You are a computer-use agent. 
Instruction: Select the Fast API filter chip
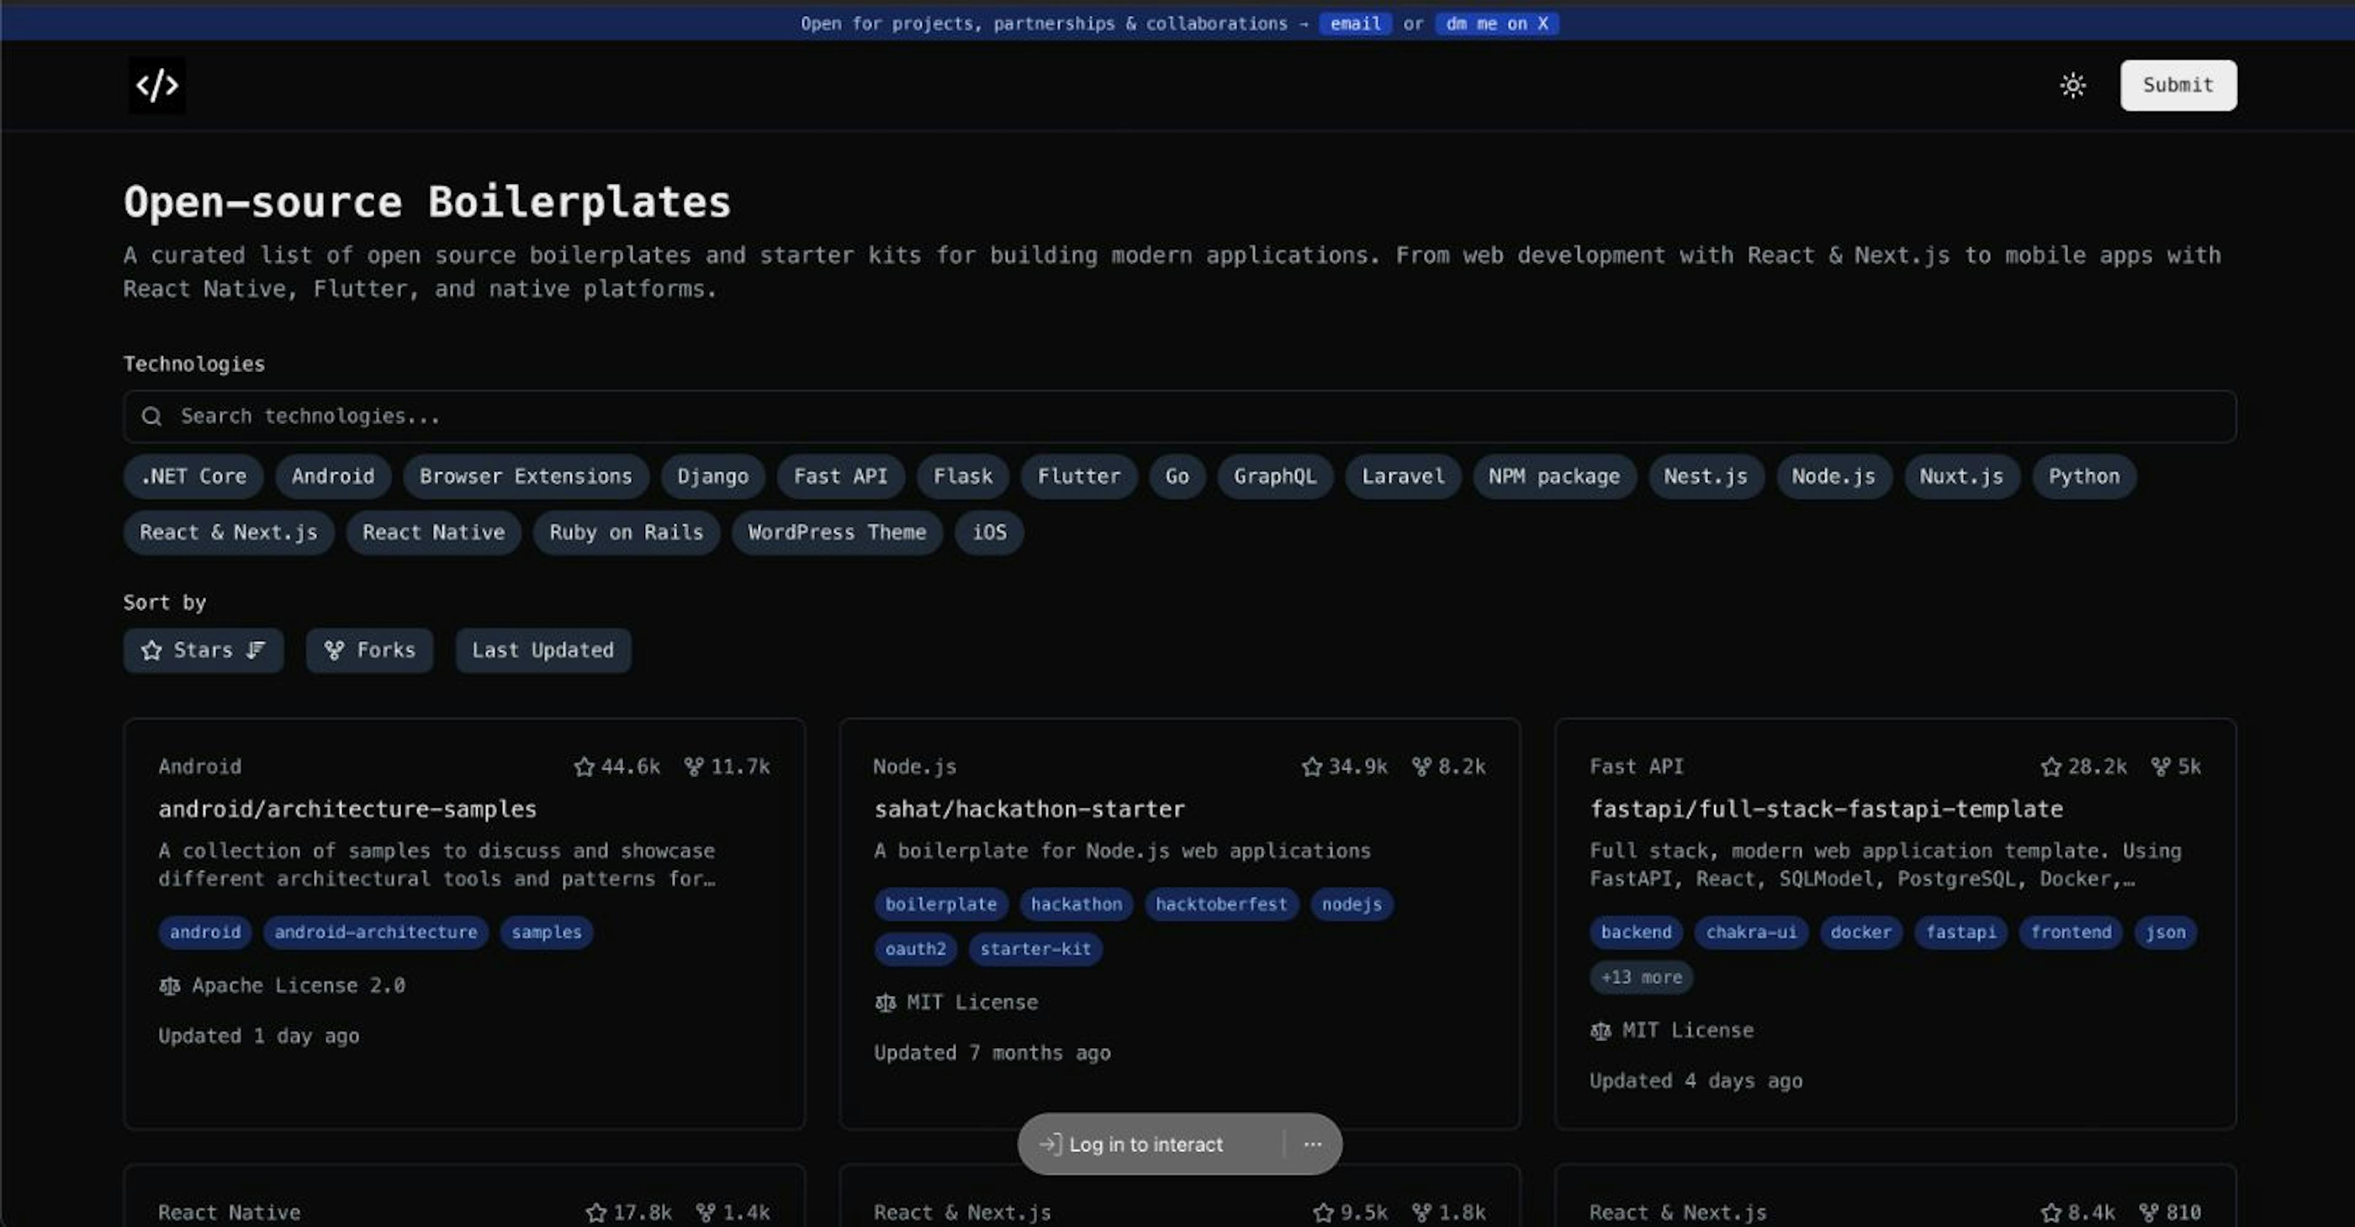click(840, 477)
